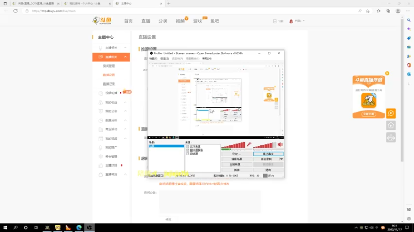Open the 设定 menu in OBS menu bar

165,58
